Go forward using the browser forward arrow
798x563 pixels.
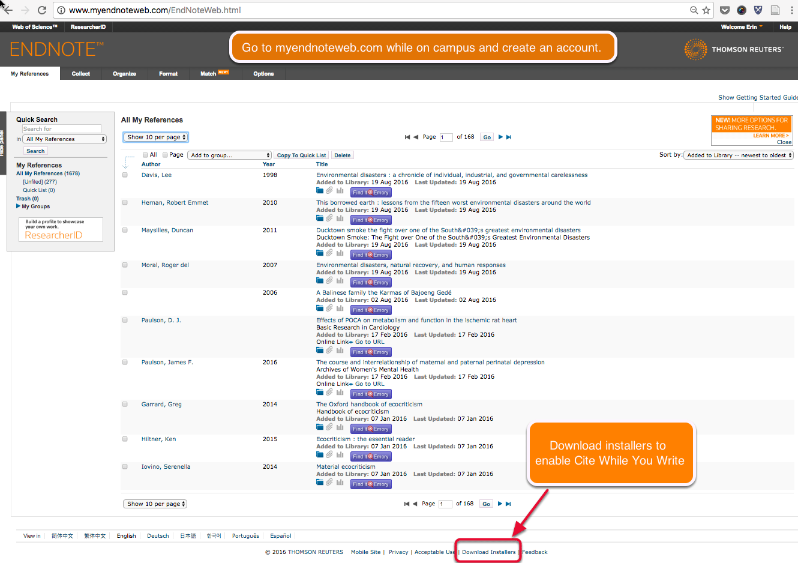pyautogui.click(x=25, y=10)
